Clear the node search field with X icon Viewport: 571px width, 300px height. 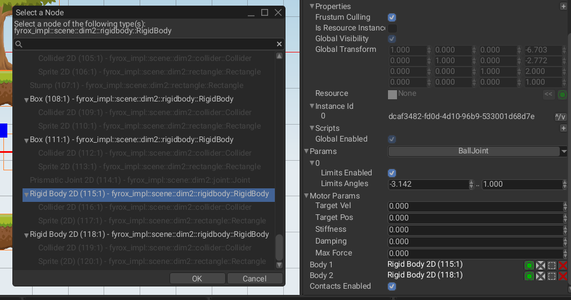click(x=279, y=44)
